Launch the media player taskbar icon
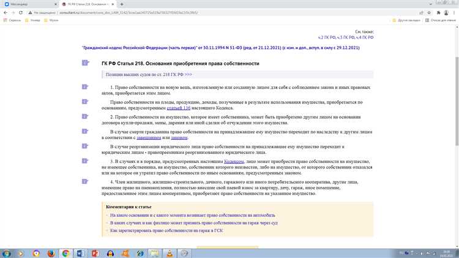Viewport: 459px width, 258px height. click(x=21, y=253)
